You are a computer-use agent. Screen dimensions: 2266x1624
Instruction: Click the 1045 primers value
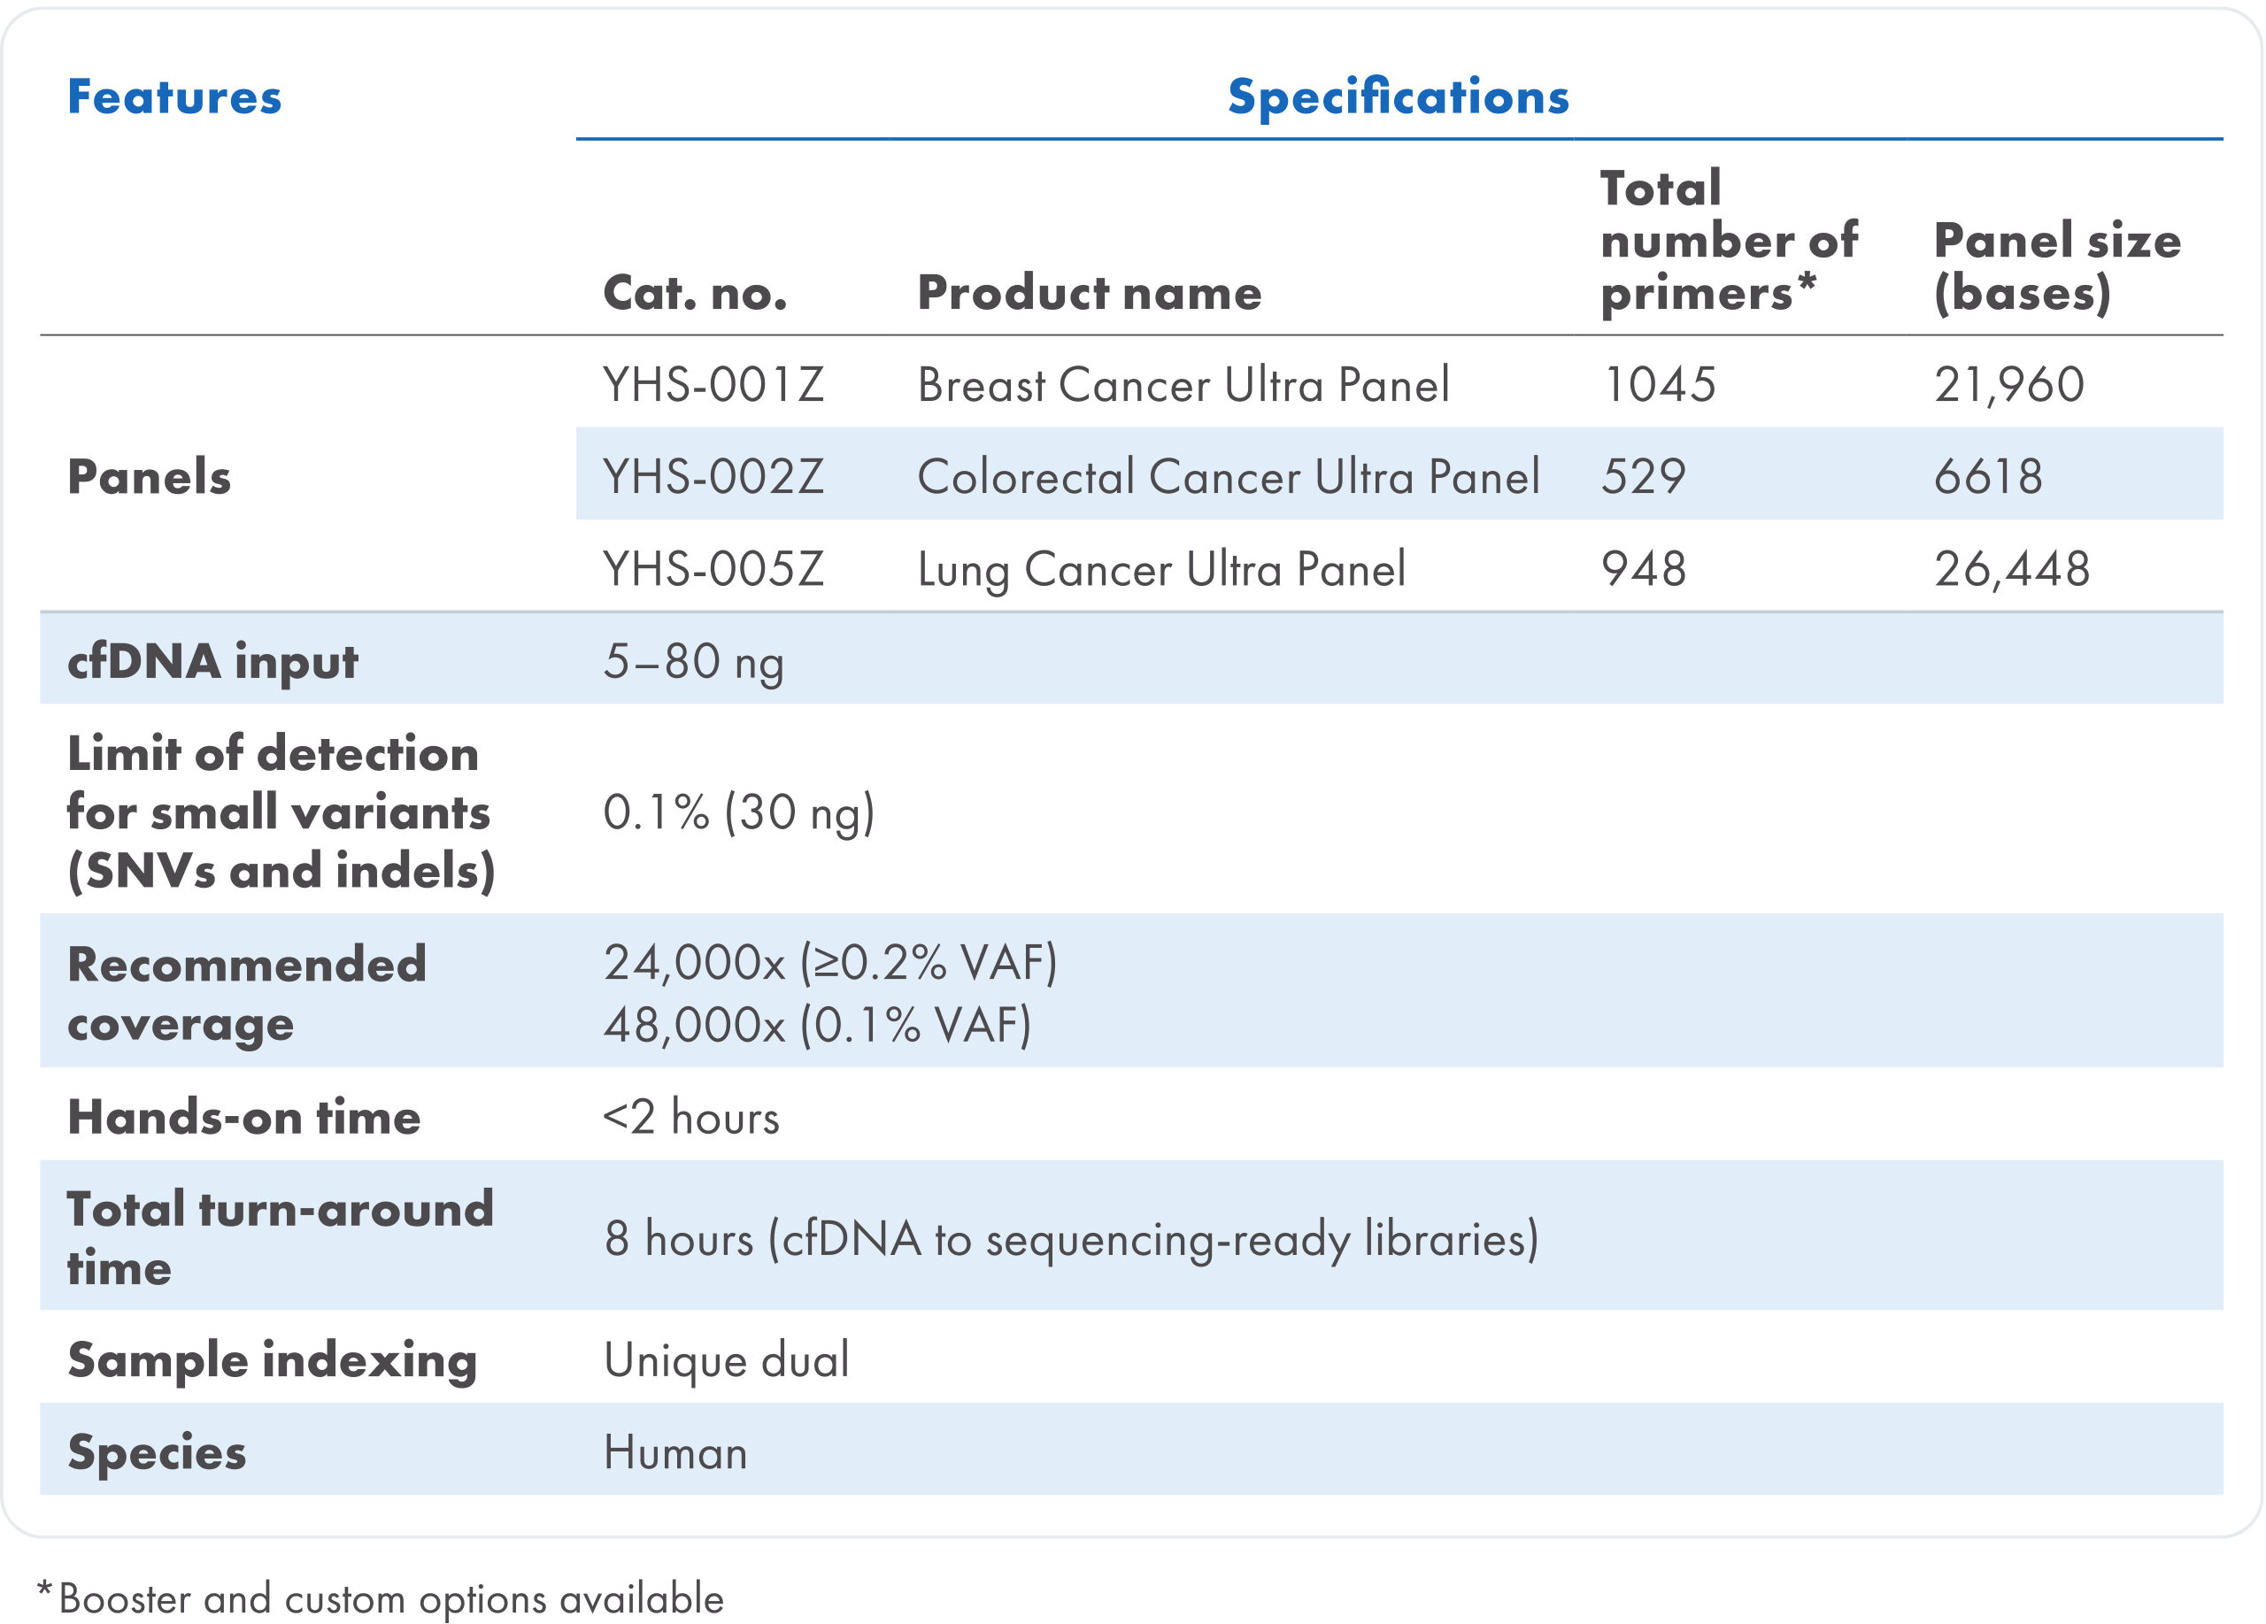(1660, 384)
